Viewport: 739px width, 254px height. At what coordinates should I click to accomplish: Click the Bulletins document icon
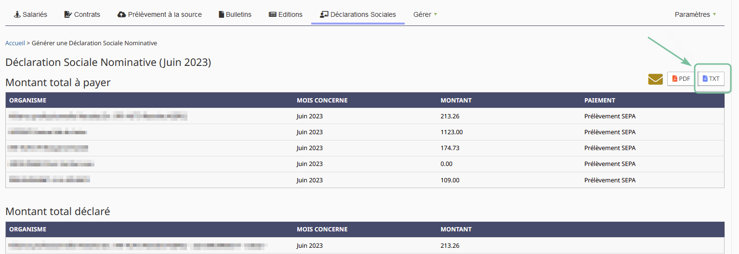coord(222,14)
